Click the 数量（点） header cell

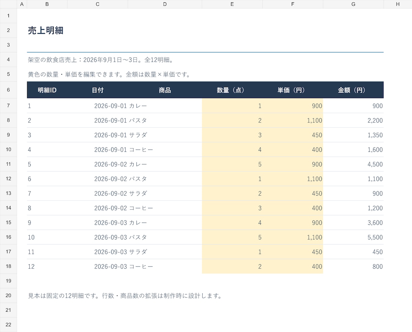tap(232, 90)
